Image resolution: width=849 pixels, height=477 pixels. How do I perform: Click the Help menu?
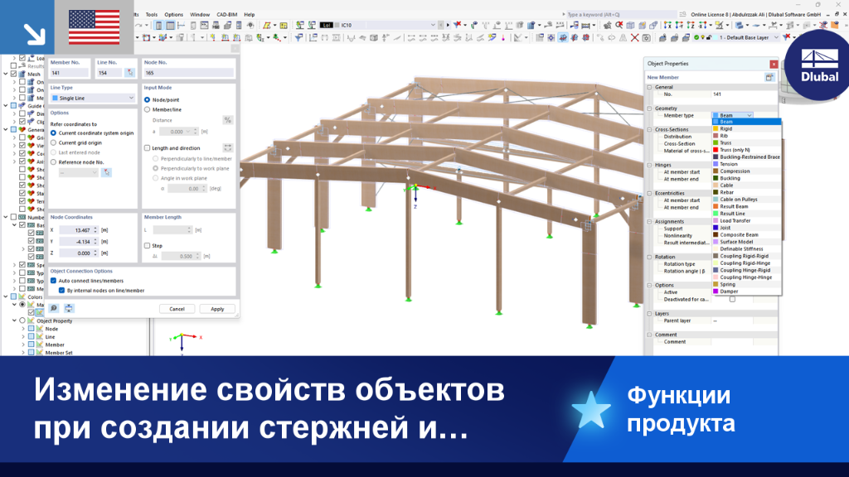click(249, 15)
